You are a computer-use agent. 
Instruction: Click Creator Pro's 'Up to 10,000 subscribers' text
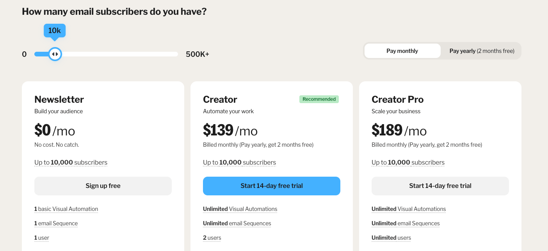(x=408, y=163)
